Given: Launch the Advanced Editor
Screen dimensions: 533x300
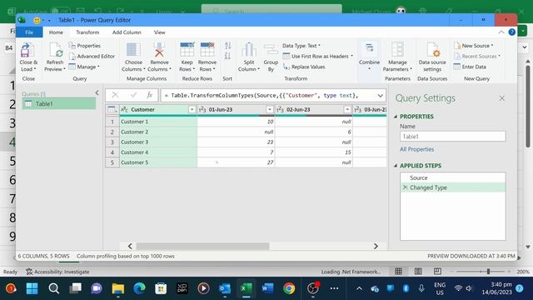Looking at the screenshot, I should pos(92,56).
